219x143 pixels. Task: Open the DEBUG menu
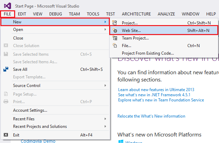tap(55, 14)
